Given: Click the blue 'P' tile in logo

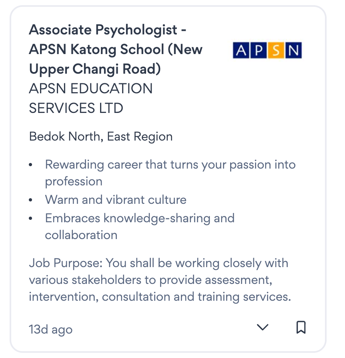Looking at the screenshot, I should [259, 51].
